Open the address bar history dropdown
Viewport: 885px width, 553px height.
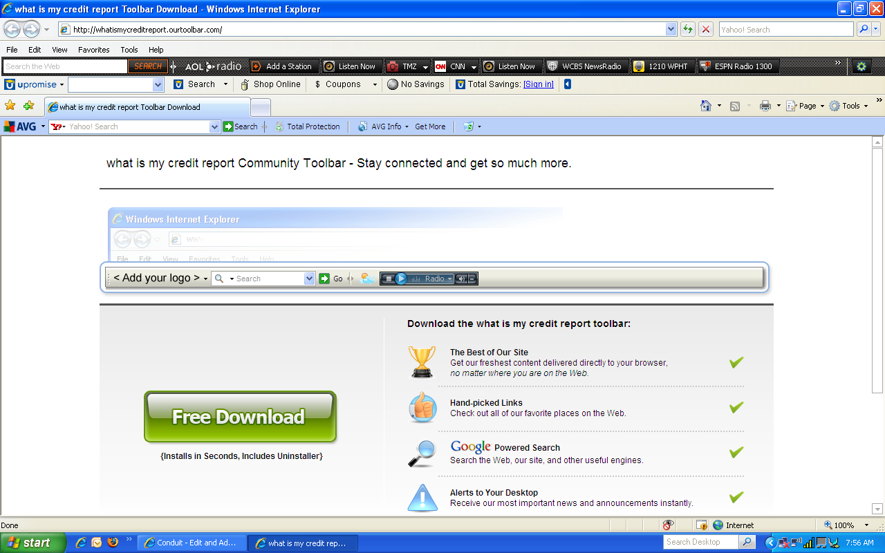coord(671,30)
